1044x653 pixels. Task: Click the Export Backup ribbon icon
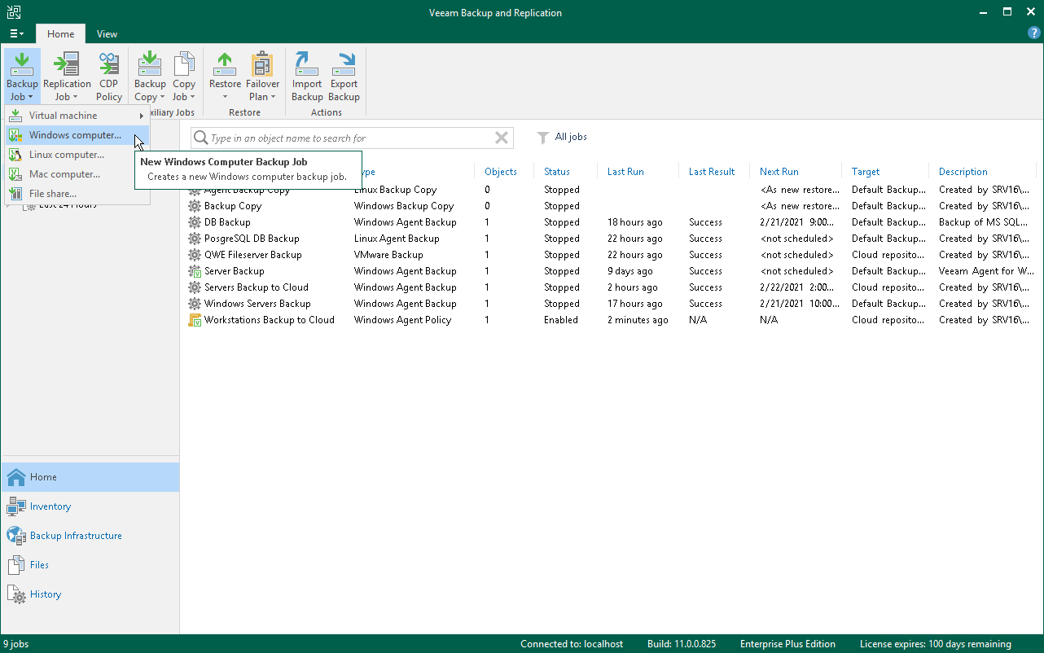pyautogui.click(x=344, y=77)
